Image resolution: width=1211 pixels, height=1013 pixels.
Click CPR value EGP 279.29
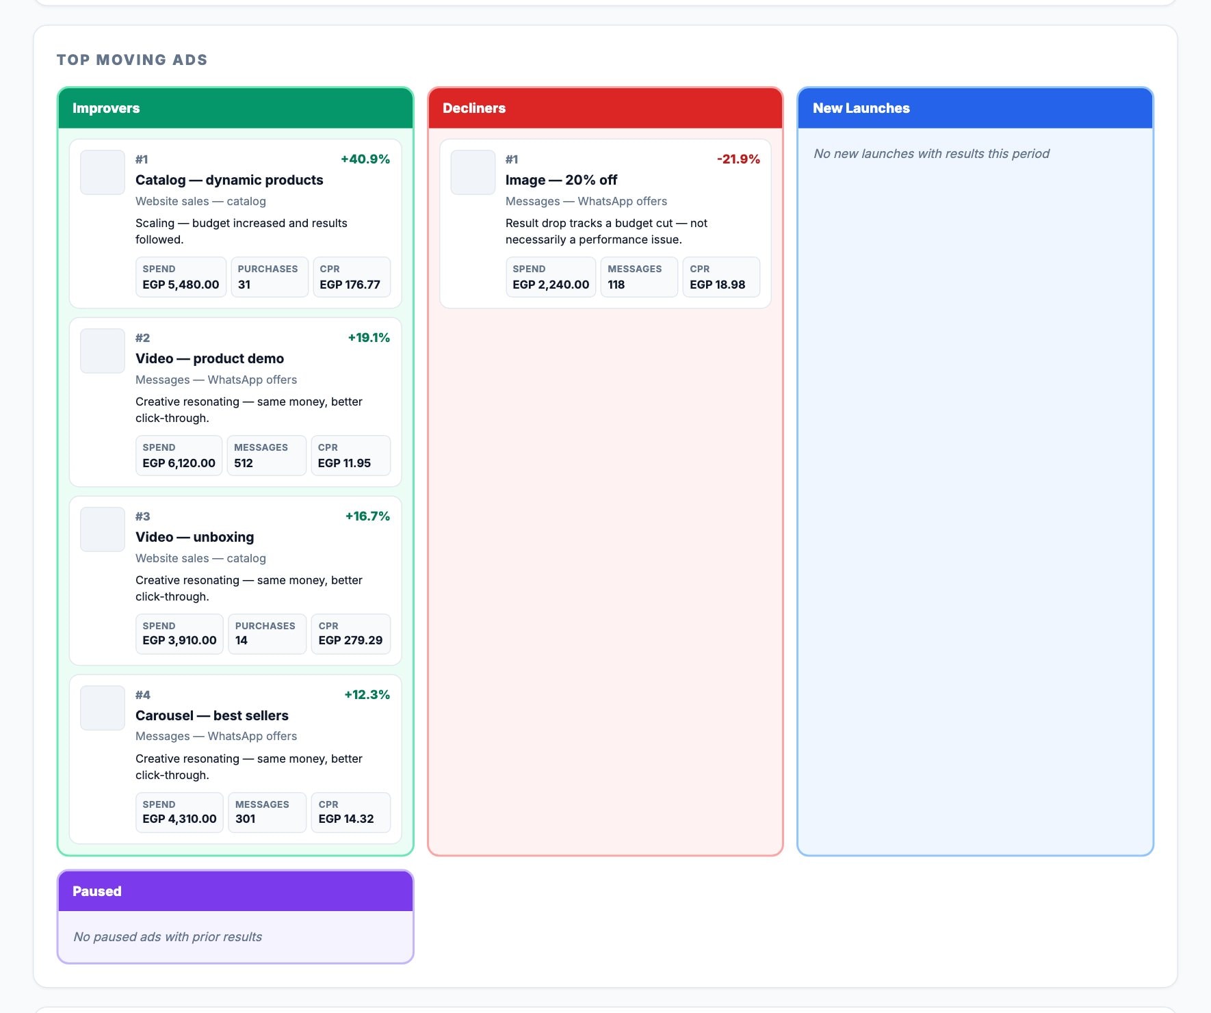pyautogui.click(x=350, y=640)
